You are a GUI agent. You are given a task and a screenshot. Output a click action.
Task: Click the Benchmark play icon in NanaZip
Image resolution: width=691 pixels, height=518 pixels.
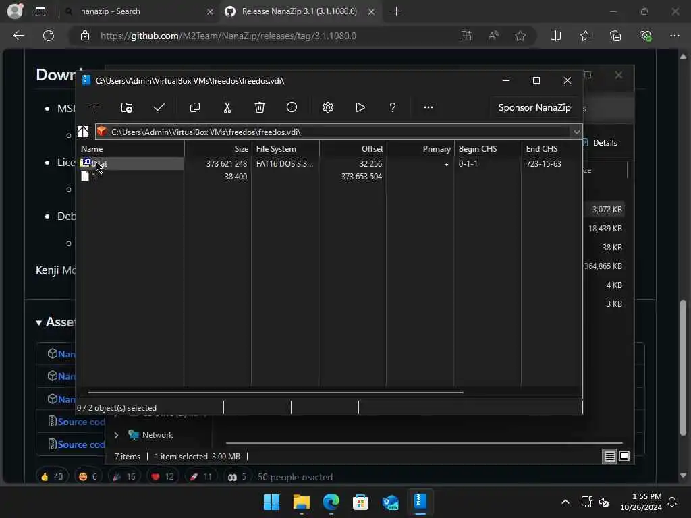[360, 107]
